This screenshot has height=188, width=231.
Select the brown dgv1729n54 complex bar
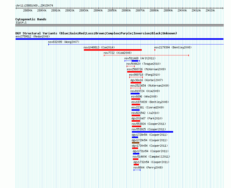click(x=135, y=143)
